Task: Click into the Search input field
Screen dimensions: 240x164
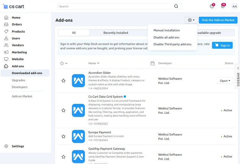Action: click(x=115, y=6)
